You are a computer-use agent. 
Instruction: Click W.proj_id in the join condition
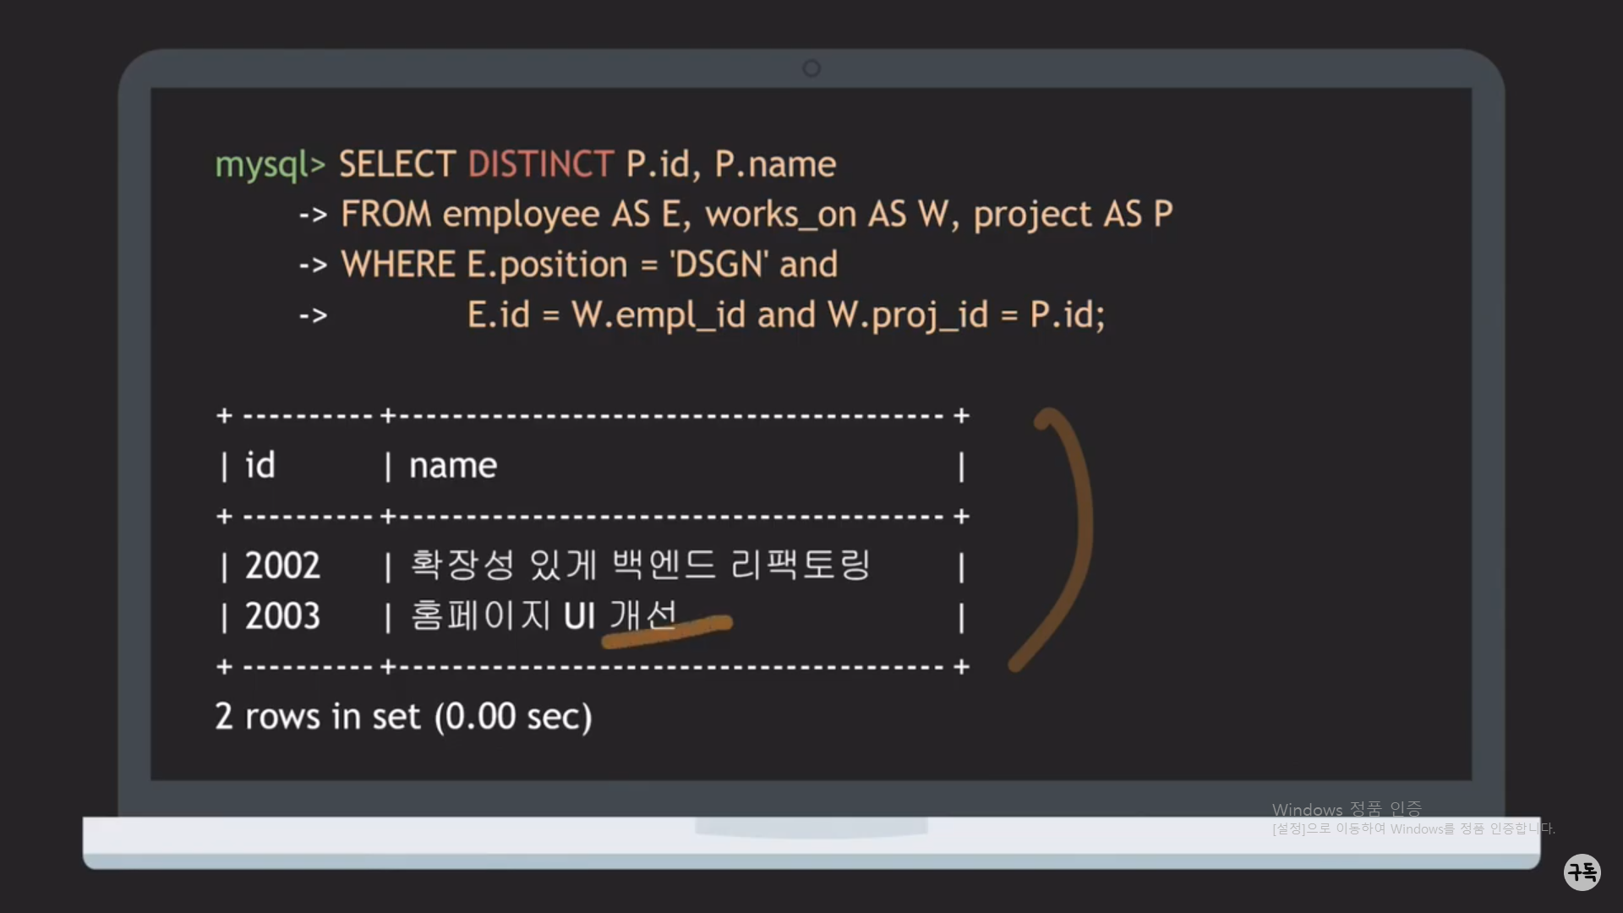pos(907,315)
